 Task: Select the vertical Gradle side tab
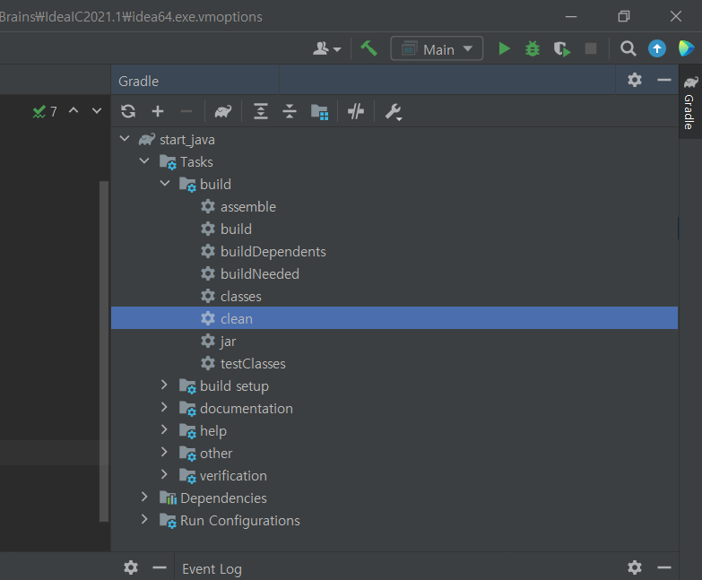pyautogui.click(x=690, y=102)
